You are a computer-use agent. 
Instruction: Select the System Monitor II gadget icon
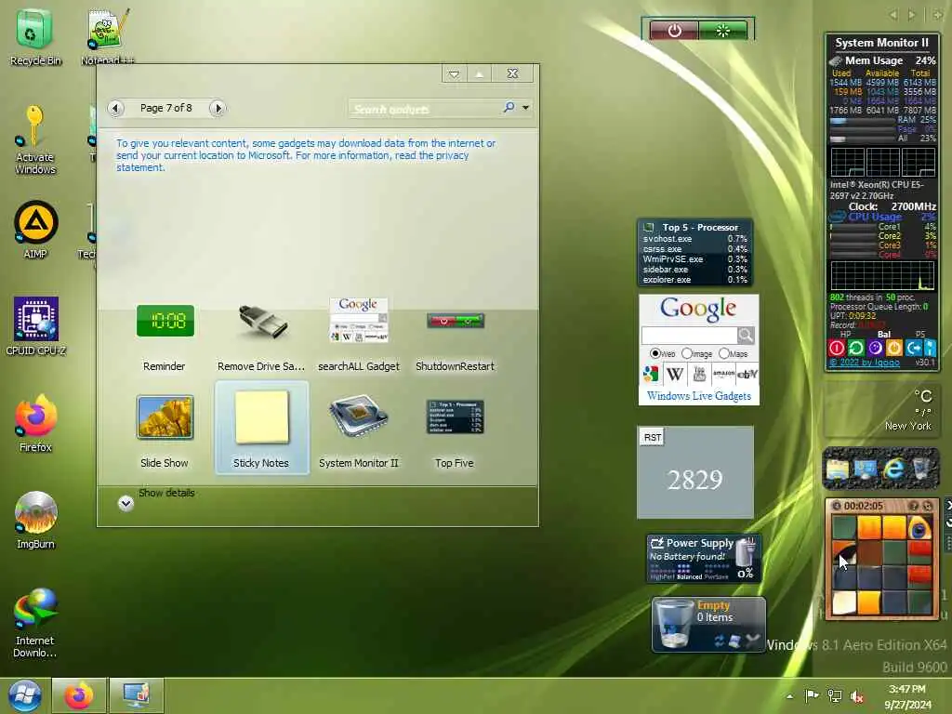click(358, 416)
